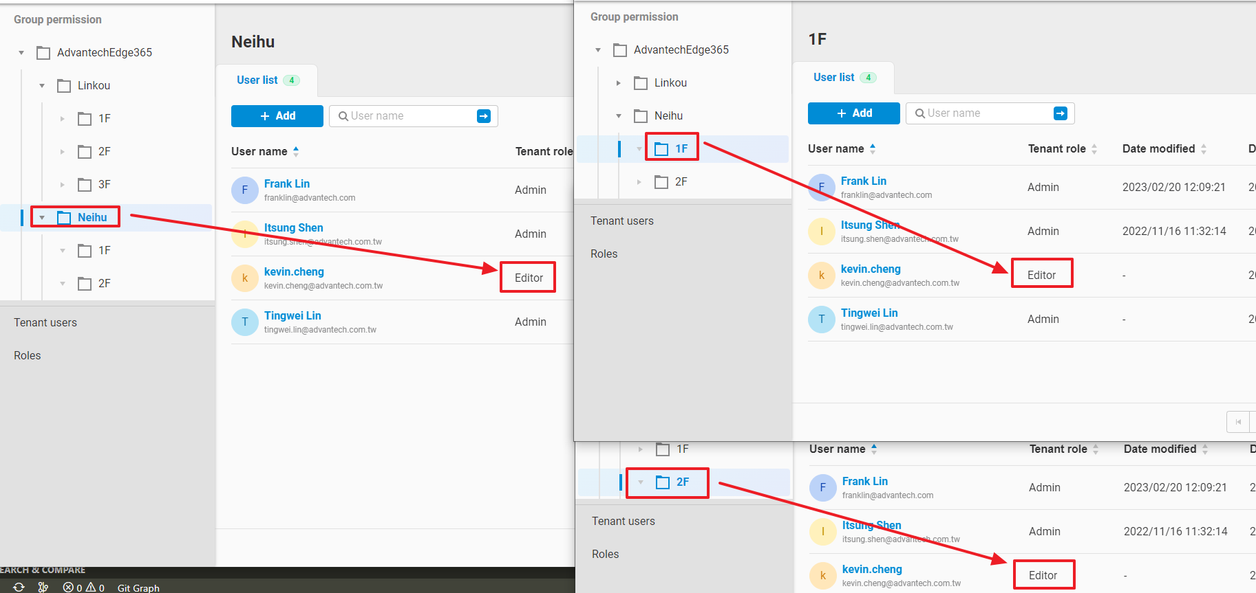Click the sync icon in the status bar

19,587
